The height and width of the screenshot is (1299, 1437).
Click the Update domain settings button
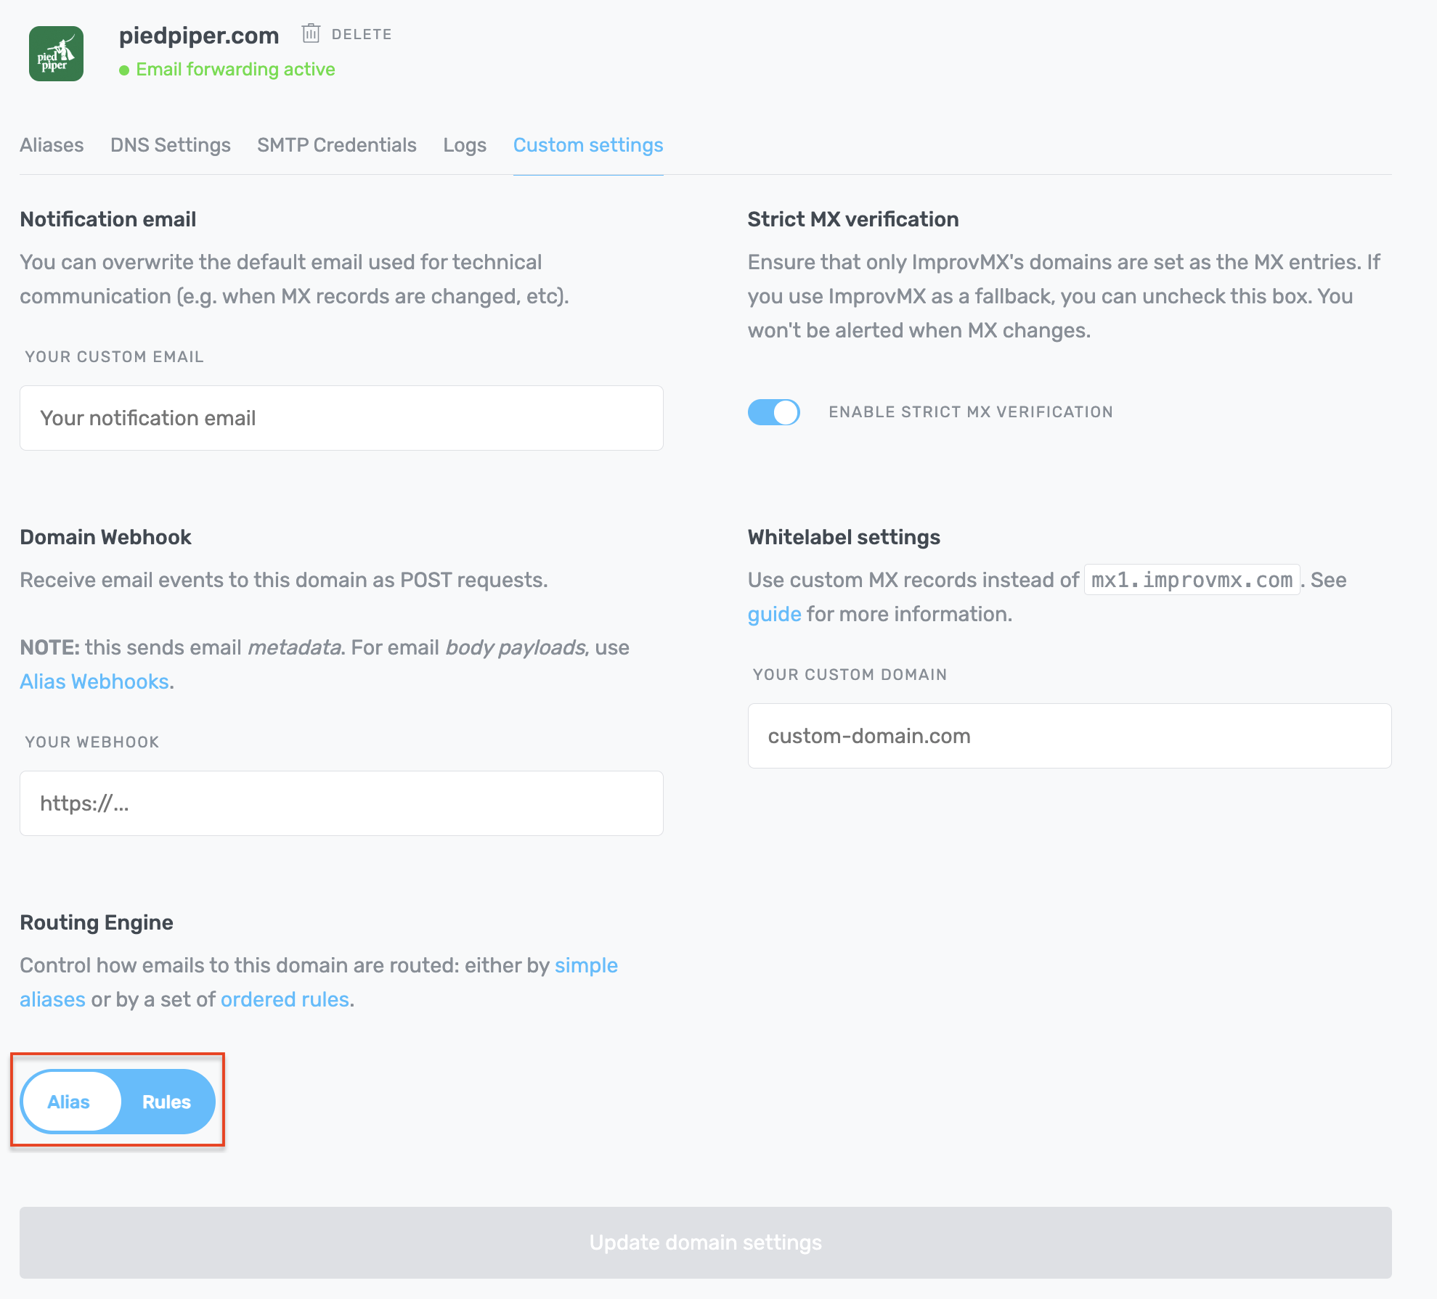705,1242
